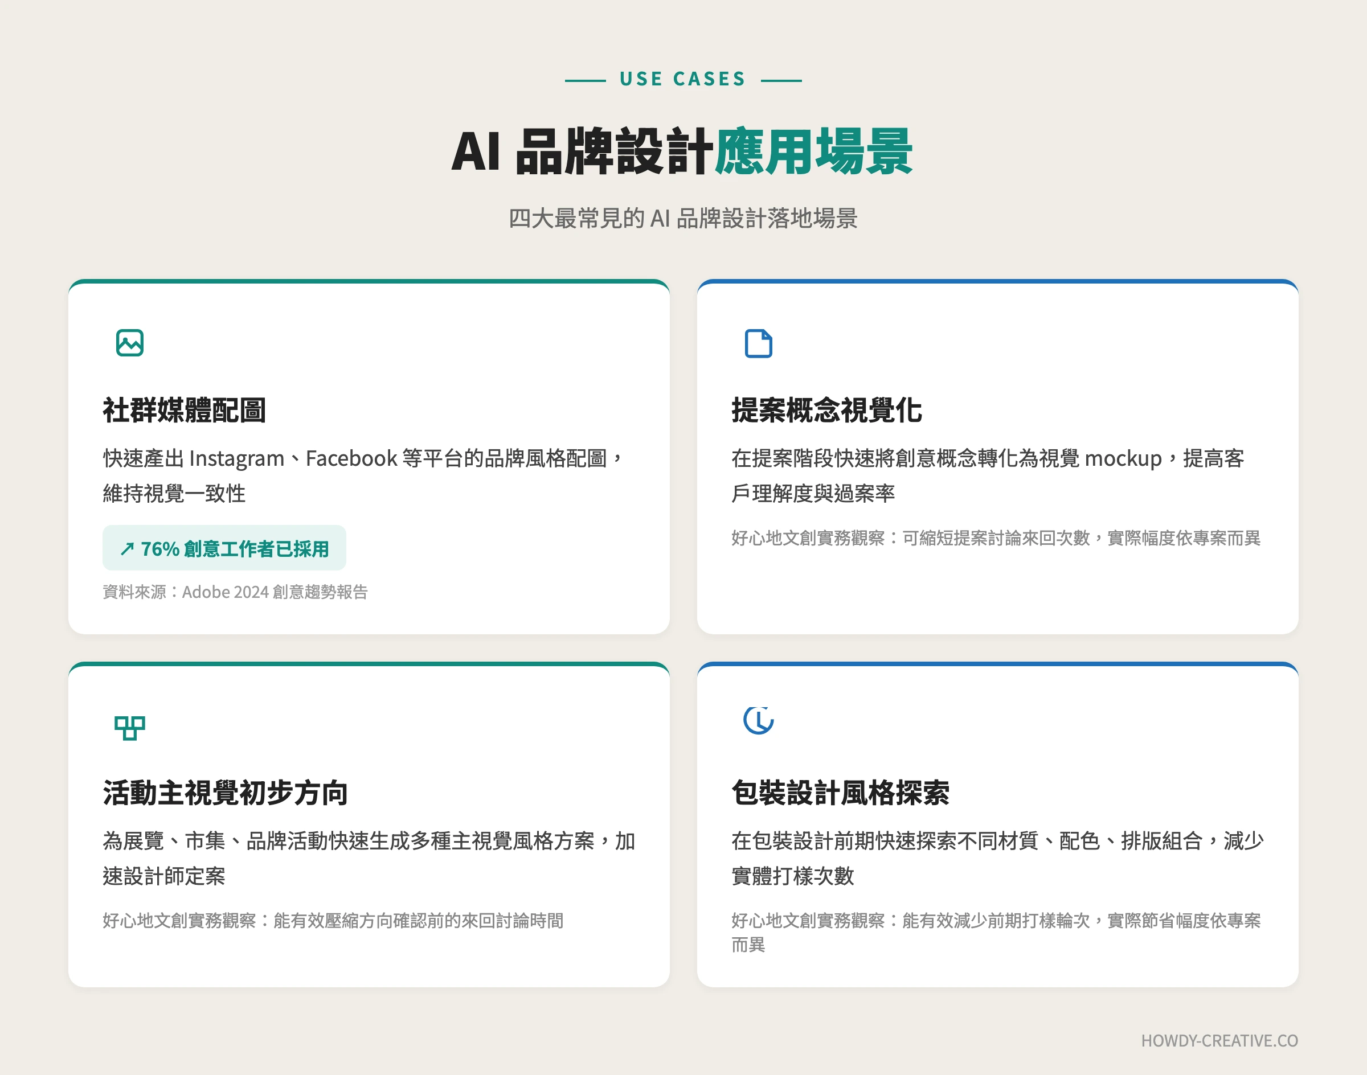Click the 資料來源:Adobe 2024 創意趨勢報告 note
This screenshot has height=1075, width=1367.
coord(235,592)
